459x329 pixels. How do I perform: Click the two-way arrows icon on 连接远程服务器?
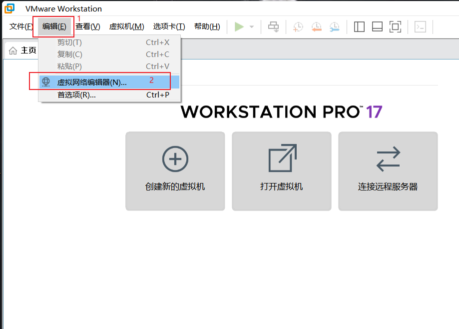388,159
